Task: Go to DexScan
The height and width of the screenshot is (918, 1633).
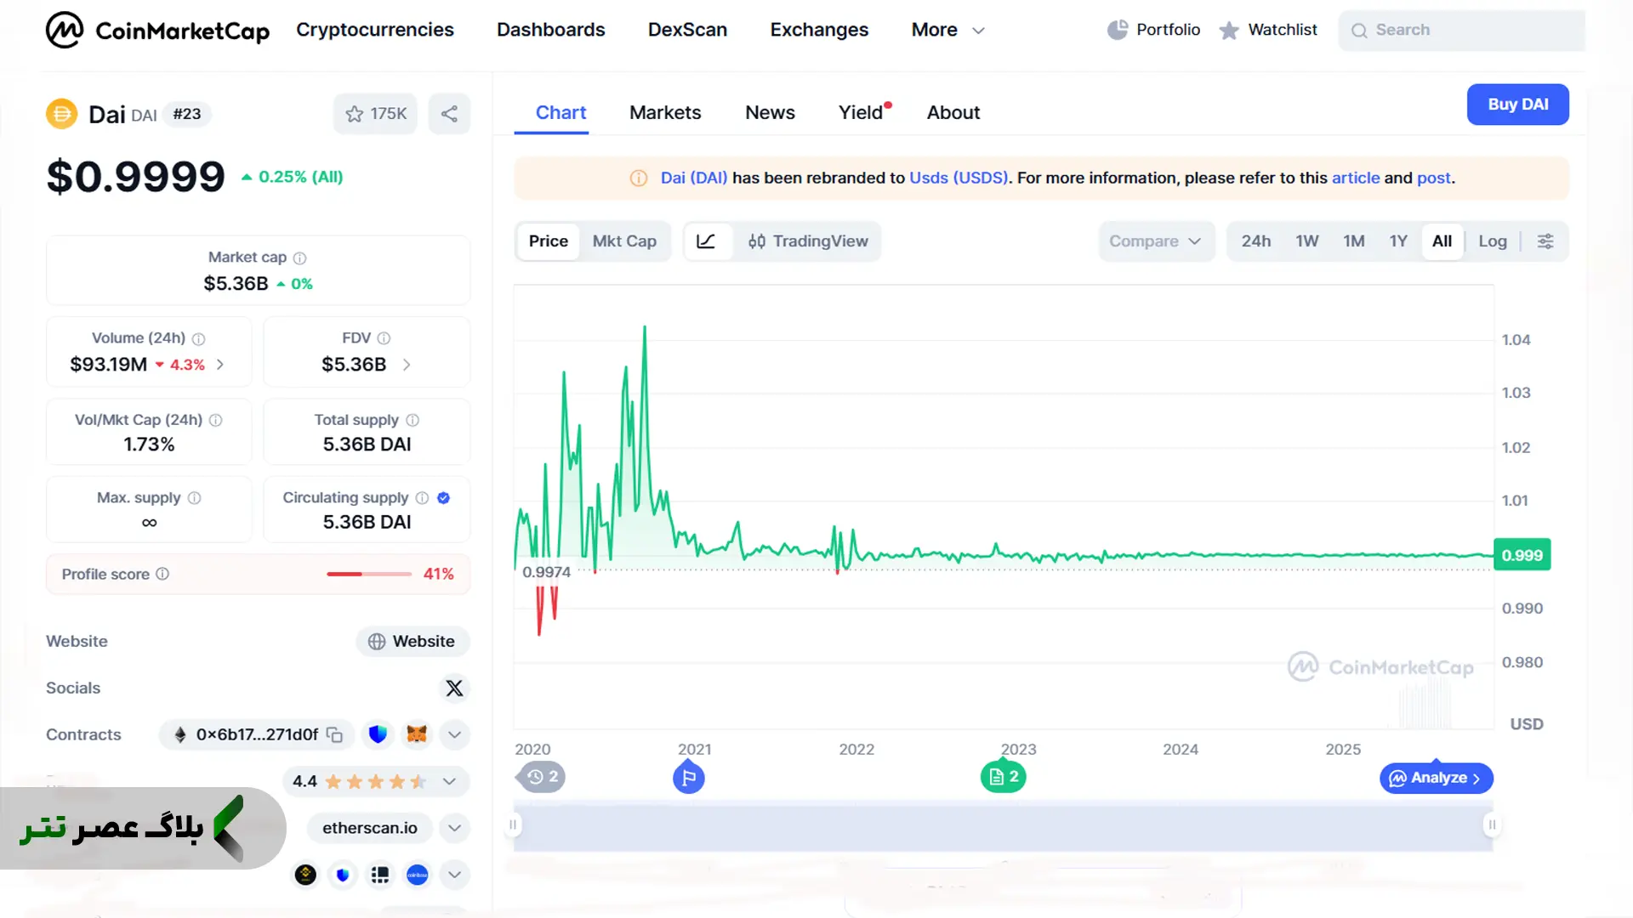Action: 687,30
